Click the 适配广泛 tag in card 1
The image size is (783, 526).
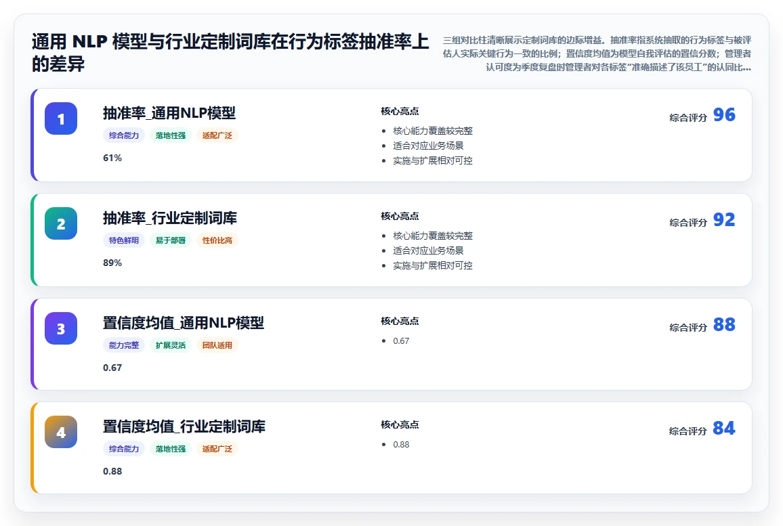coord(217,135)
